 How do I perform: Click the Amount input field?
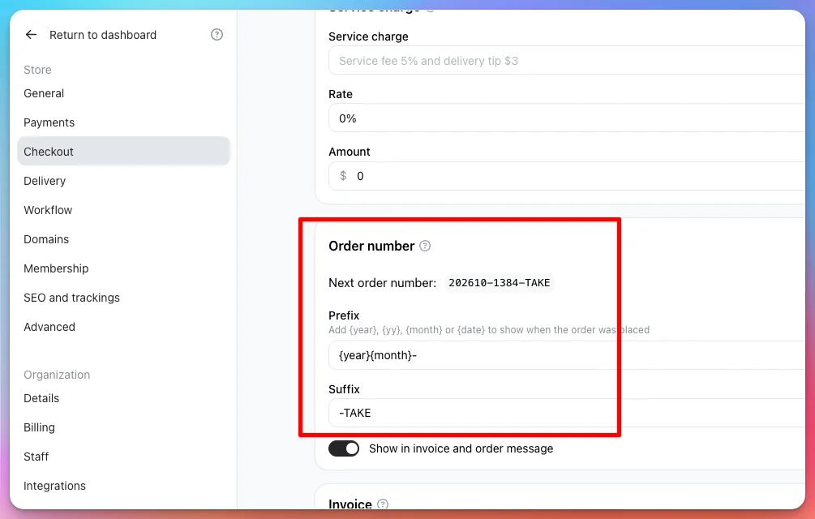[567, 176]
